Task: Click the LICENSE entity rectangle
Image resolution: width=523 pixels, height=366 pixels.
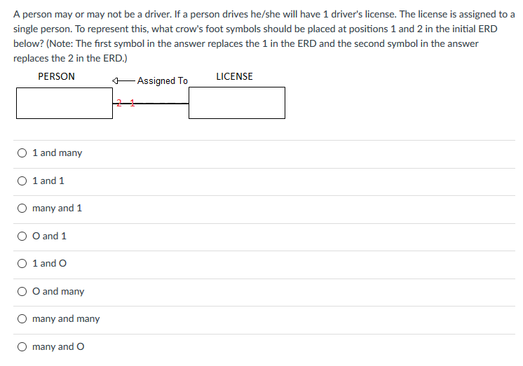Action: tap(237, 103)
